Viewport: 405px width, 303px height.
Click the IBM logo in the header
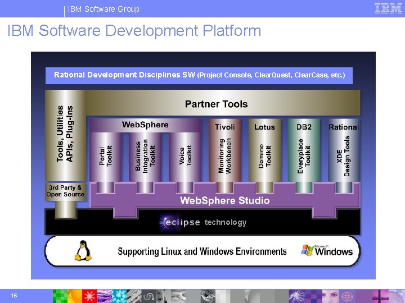coord(388,8)
